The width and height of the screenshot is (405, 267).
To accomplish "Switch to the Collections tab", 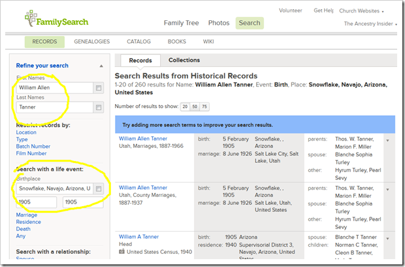I will [184, 60].
